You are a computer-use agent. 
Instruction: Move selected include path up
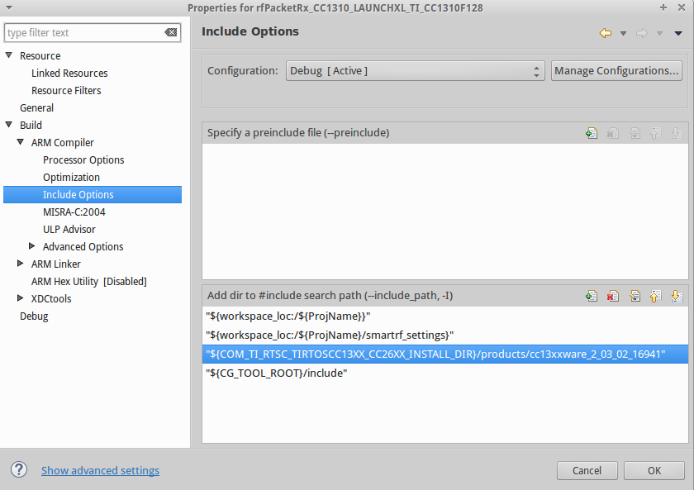point(655,296)
